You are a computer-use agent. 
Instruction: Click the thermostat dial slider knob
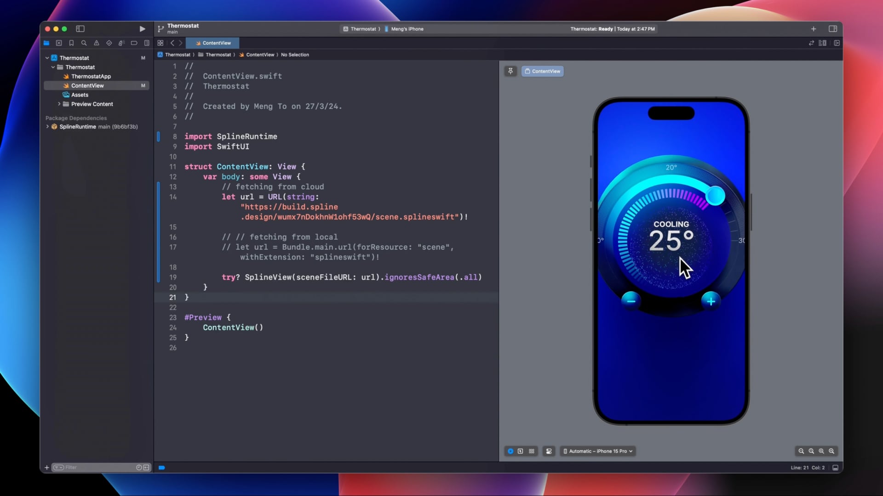coord(715,196)
